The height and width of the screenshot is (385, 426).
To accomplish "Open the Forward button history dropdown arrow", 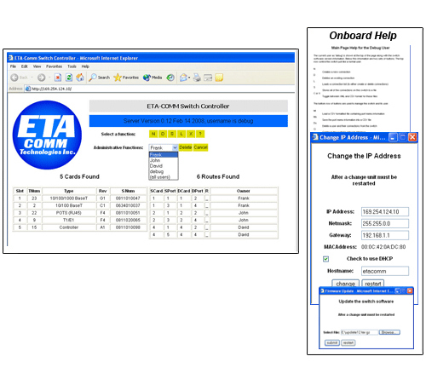I will [49, 78].
